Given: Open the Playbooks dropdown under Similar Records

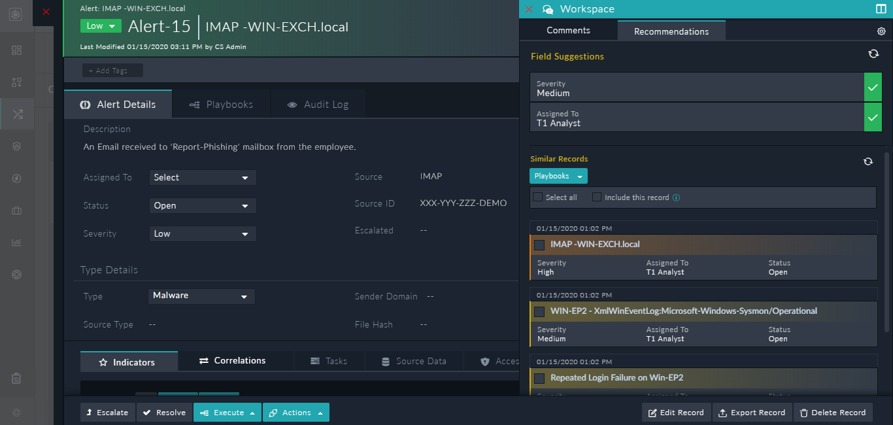Looking at the screenshot, I should (558, 176).
